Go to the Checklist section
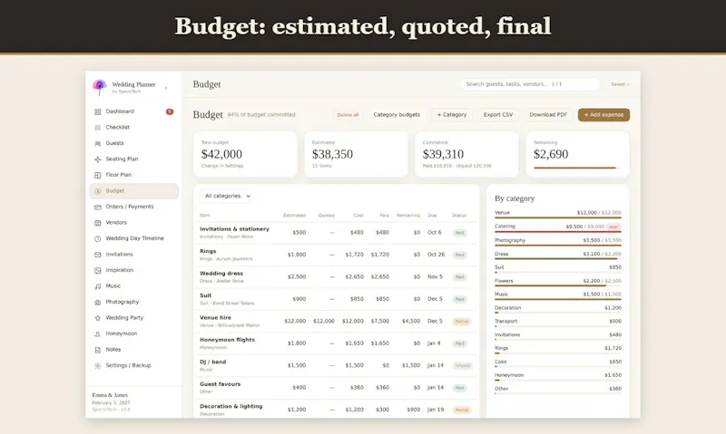This screenshot has width=726, height=434. point(133,127)
